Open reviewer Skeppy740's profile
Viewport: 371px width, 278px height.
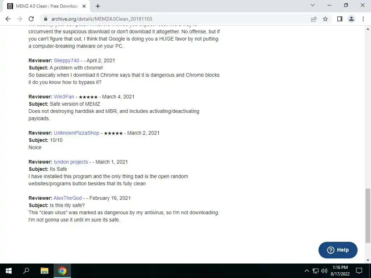pos(67,60)
